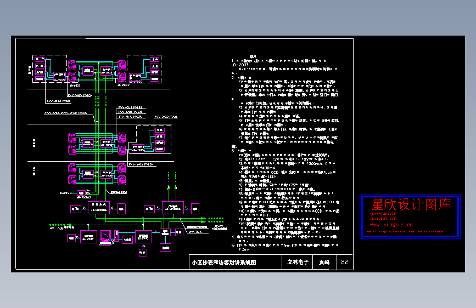Click the title text 小区抄表和访客对讲系统图

(x=224, y=263)
